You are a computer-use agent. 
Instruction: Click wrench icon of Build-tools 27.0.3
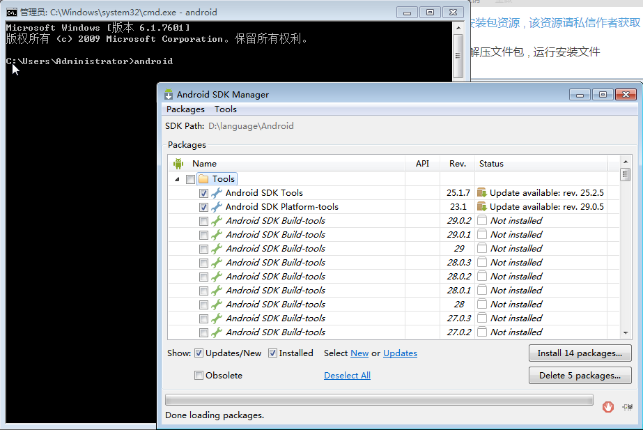point(217,318)
